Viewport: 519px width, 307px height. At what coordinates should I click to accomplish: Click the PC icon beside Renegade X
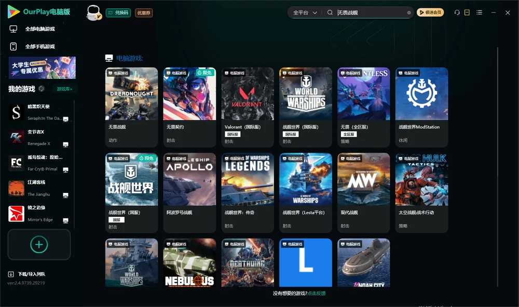coord(65,145)
